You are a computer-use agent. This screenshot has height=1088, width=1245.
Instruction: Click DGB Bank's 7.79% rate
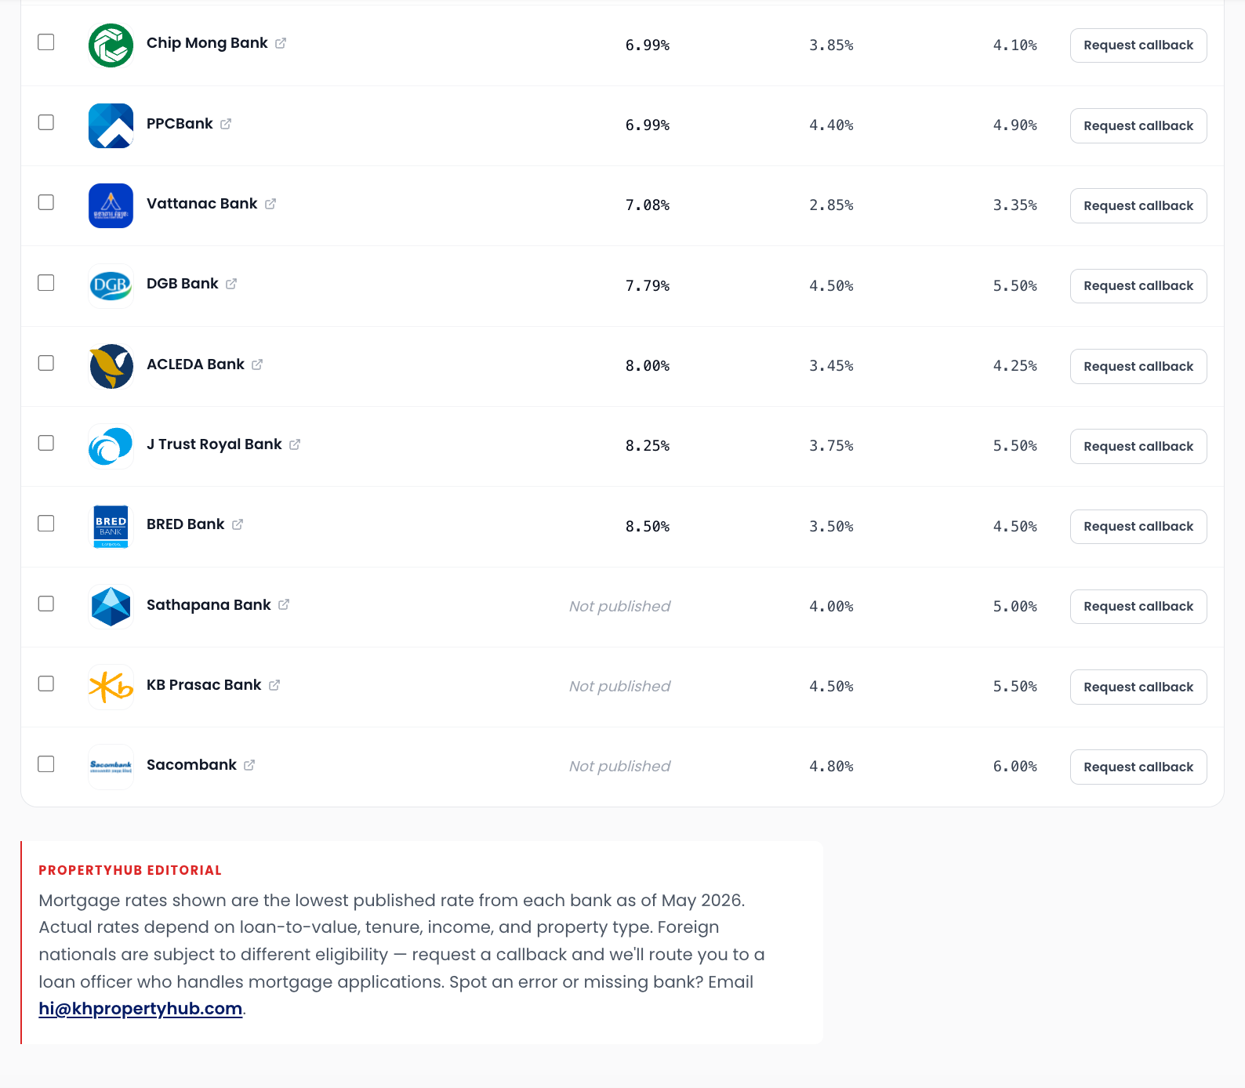648,286
